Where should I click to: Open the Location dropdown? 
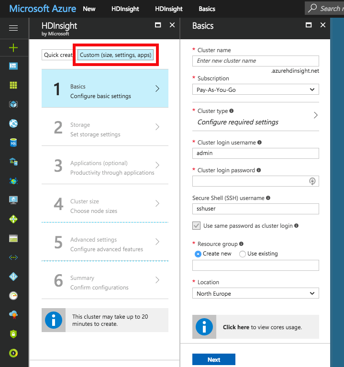(x=255, y=293)
